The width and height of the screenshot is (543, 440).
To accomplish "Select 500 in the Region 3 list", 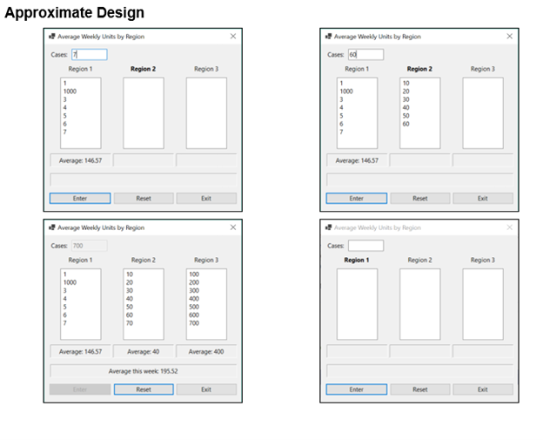I will click(x=194, y=307).
